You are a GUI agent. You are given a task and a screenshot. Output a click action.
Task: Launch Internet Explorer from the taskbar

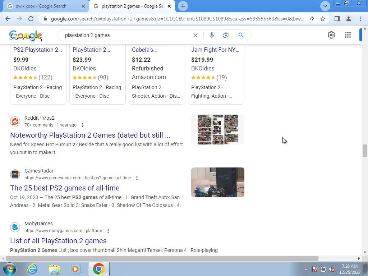coord(32,269)
